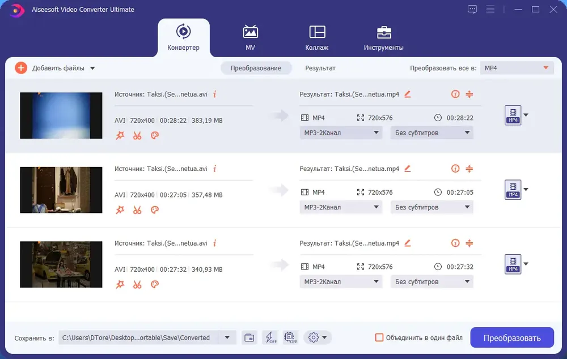The height and width of the screenshot is (359, 567).
Task: Expand the "Преобразовать все в" MP4 dropdown
Action: (x=517, y=68)
